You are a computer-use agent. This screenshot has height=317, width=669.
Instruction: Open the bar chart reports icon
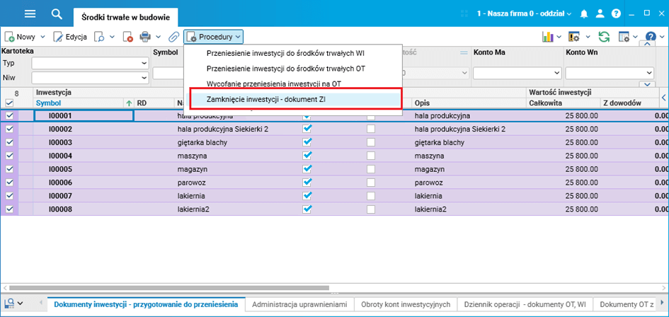coord(547,37)
